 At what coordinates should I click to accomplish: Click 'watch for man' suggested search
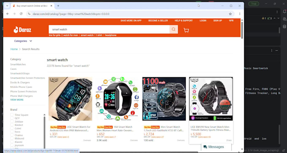click(x=70, y=35)
